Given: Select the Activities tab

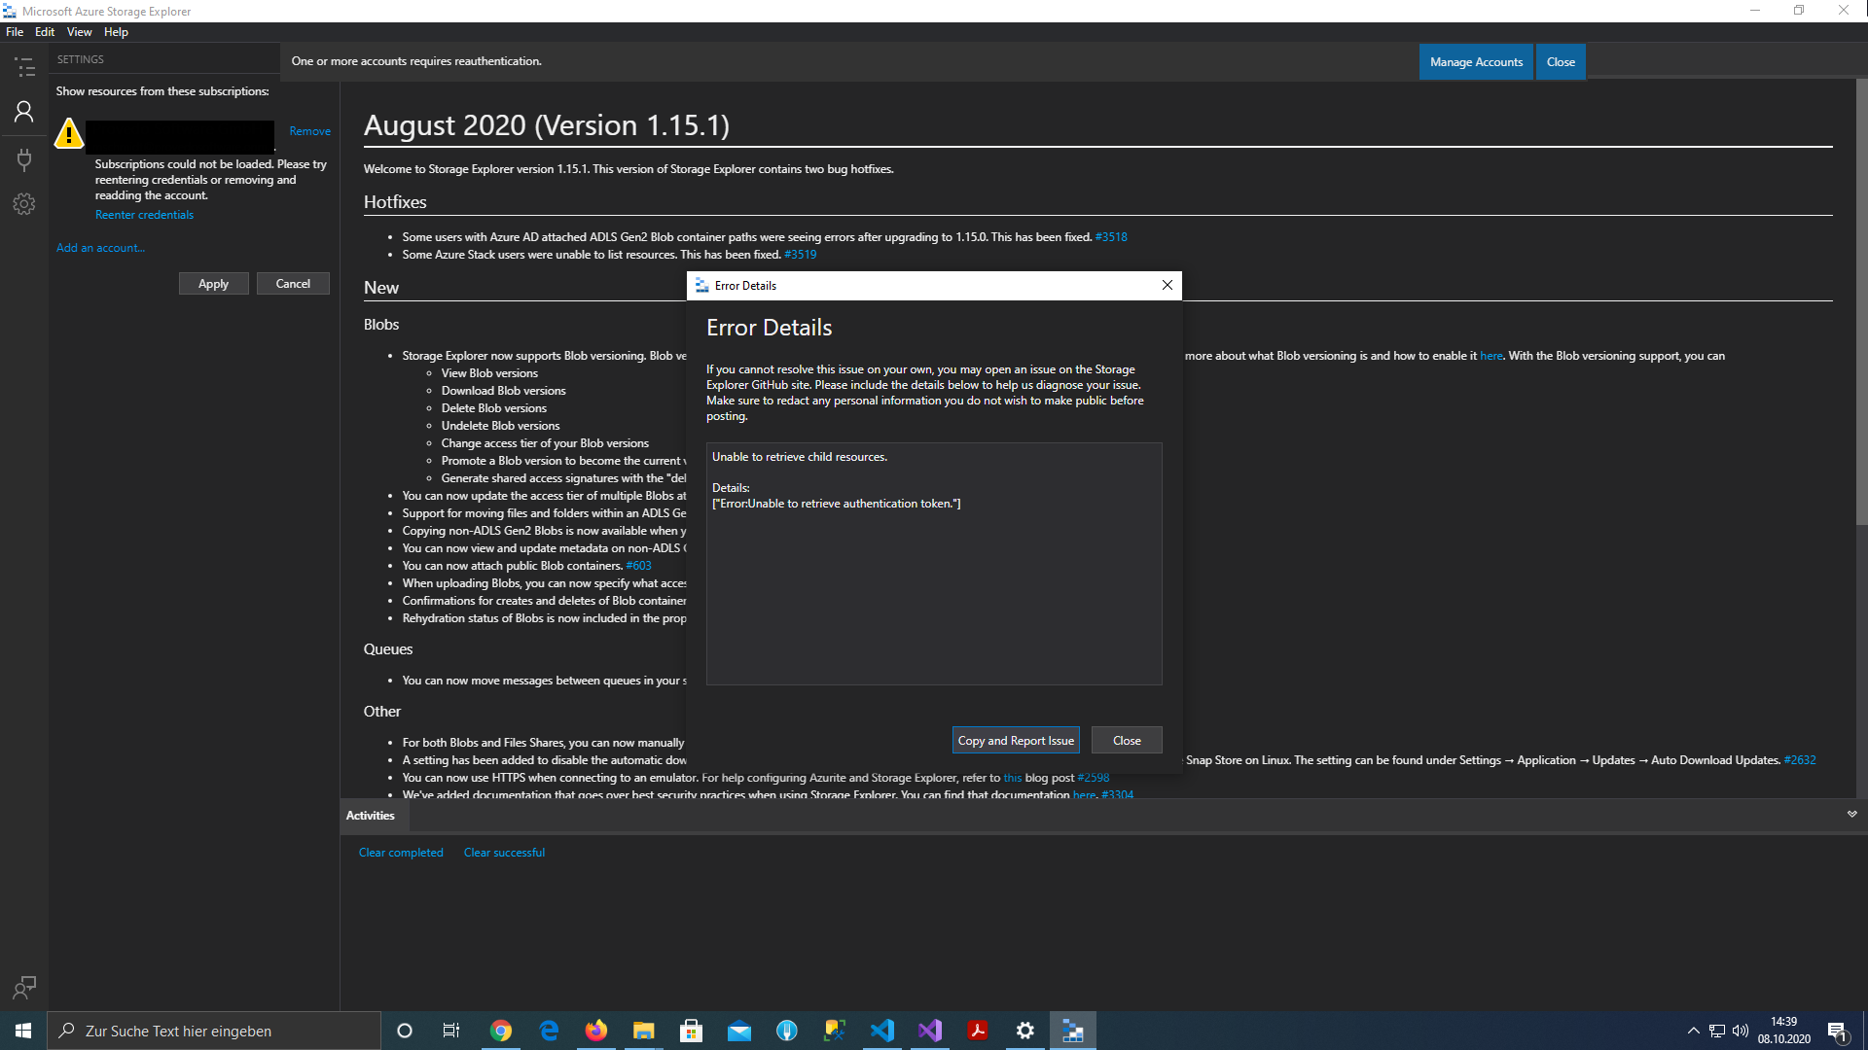Looking at the screenshot, I should click(x=370, y=816).
